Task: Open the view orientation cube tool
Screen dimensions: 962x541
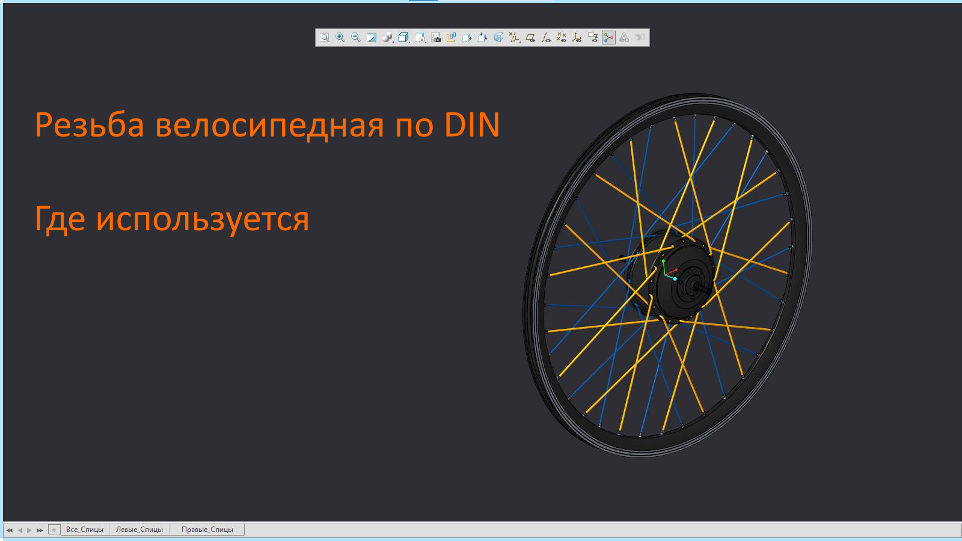Action: point(403,38)
